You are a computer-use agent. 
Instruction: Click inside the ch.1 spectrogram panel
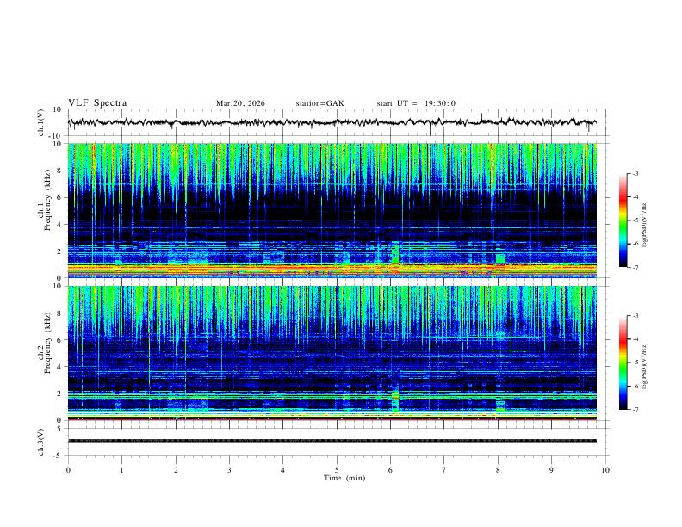coord(332,210)
